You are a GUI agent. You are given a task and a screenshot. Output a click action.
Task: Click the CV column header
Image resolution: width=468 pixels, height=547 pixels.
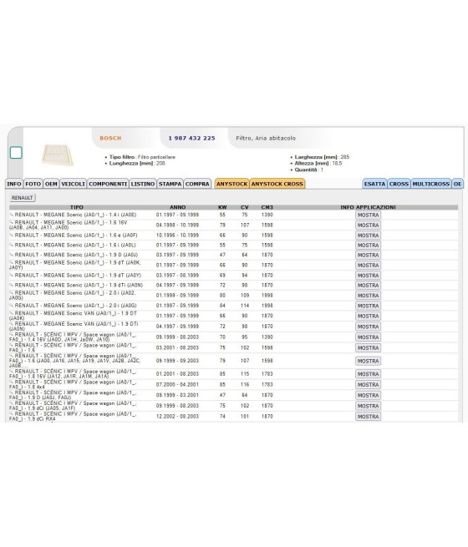(245, 207)
